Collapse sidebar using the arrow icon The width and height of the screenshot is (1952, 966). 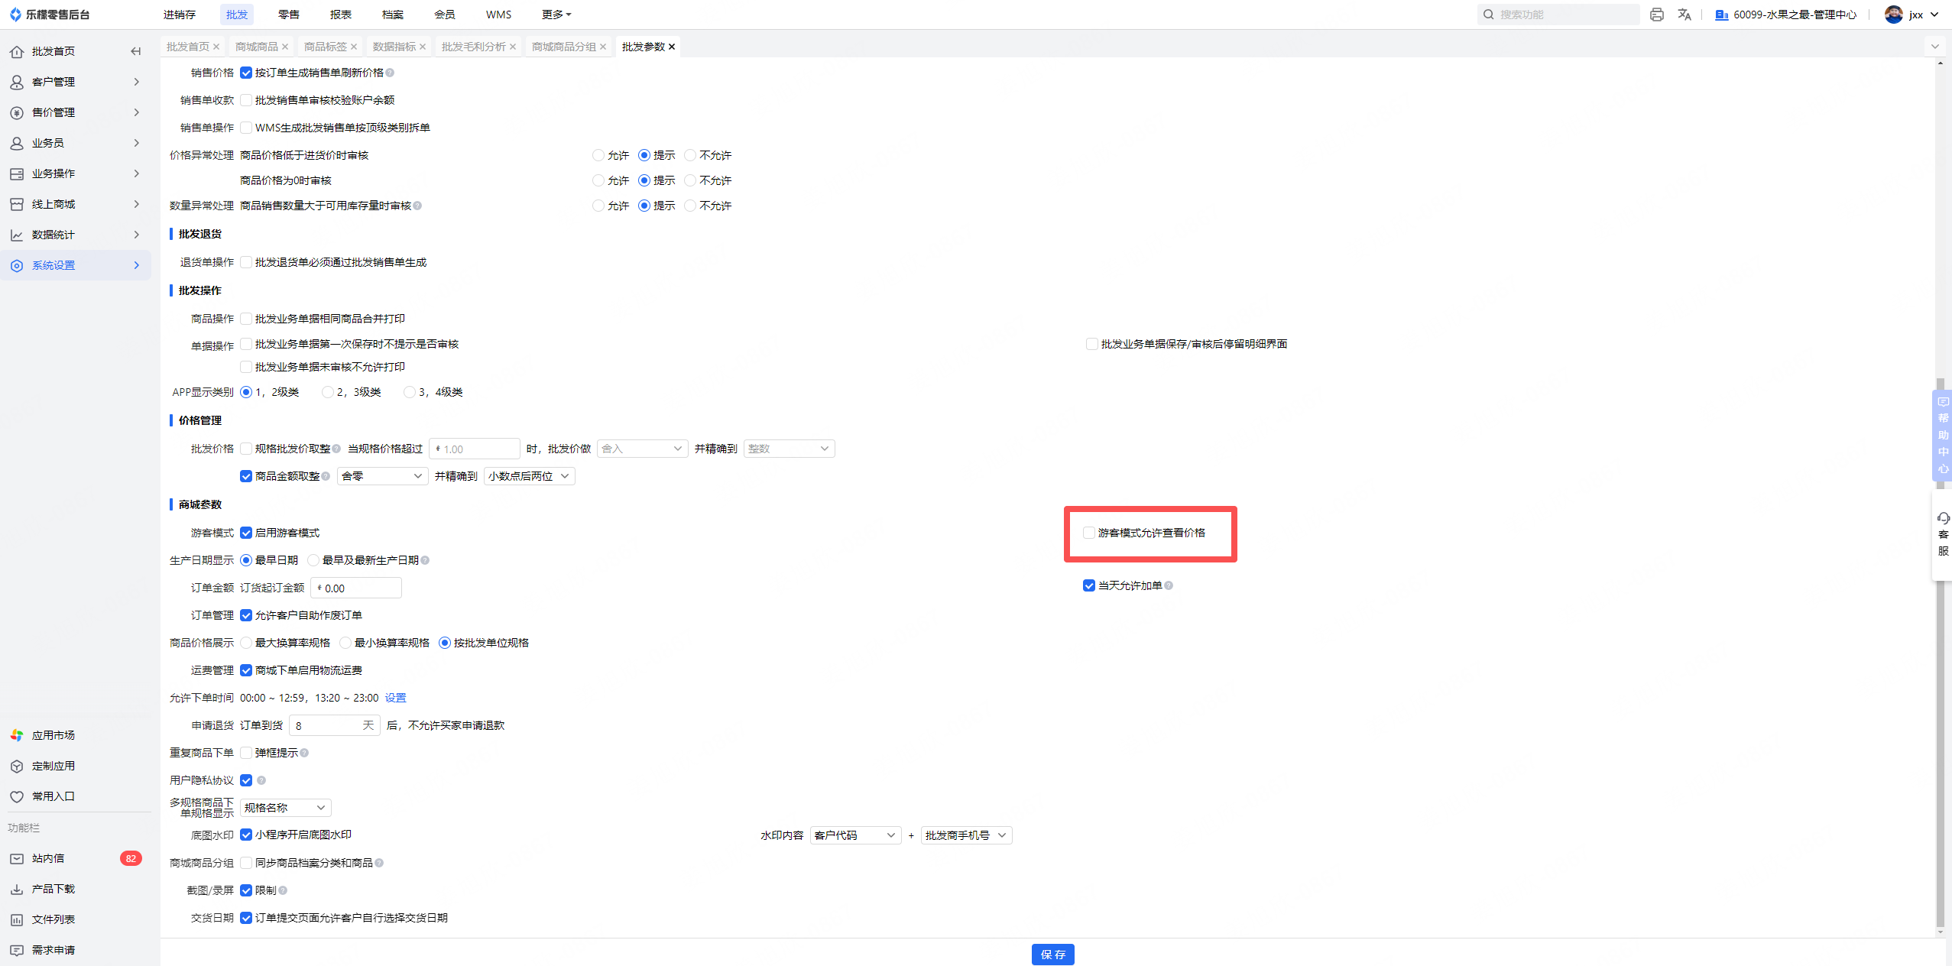(x=136, y=51)
